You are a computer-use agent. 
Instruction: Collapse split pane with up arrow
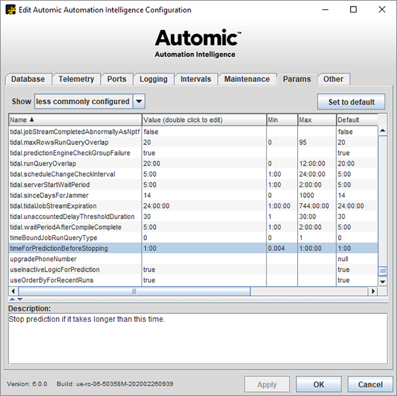coord(12,299)
